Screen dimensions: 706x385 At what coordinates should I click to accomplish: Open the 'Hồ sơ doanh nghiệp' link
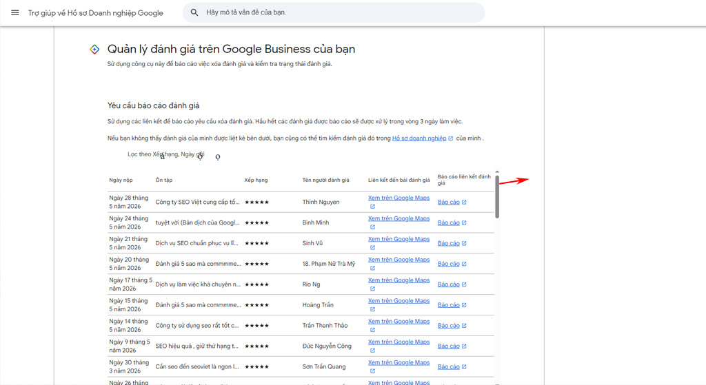(x=419, y=138)
